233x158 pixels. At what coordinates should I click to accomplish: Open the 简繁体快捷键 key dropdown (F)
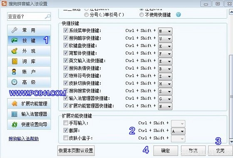coord(165,54)
